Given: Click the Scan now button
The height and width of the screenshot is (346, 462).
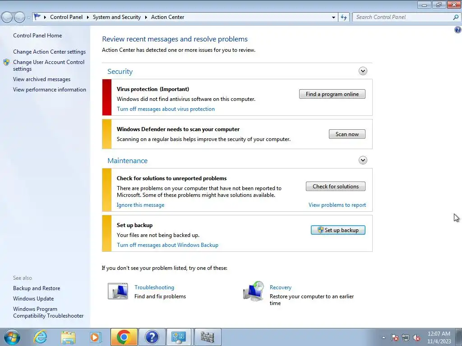Looking at the screenshot, I should click(347, 134).
